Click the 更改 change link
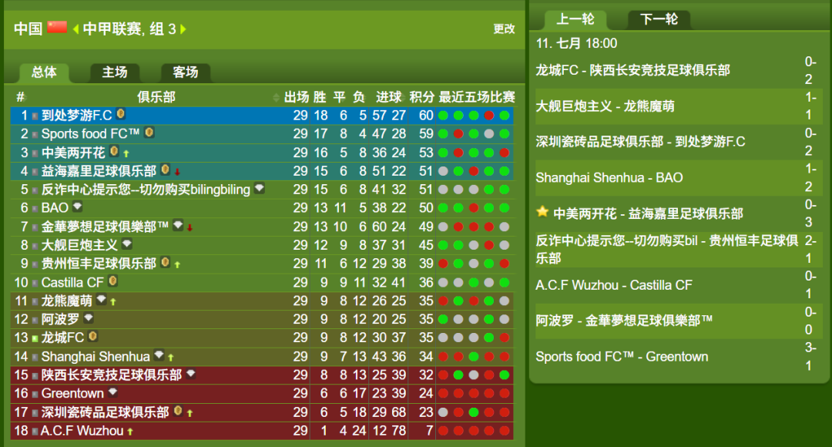This screenshot has height=447, width=832. tap(504, 29)
